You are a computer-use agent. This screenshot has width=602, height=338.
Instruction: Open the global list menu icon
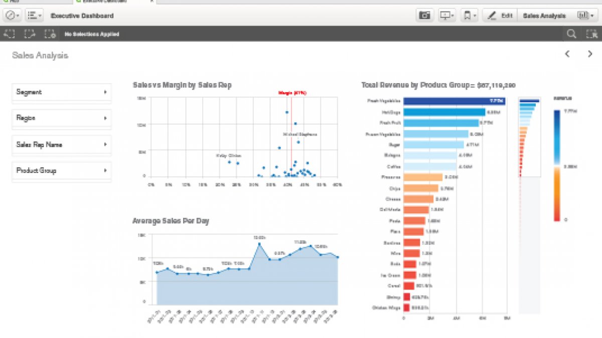tap(34, 16)
